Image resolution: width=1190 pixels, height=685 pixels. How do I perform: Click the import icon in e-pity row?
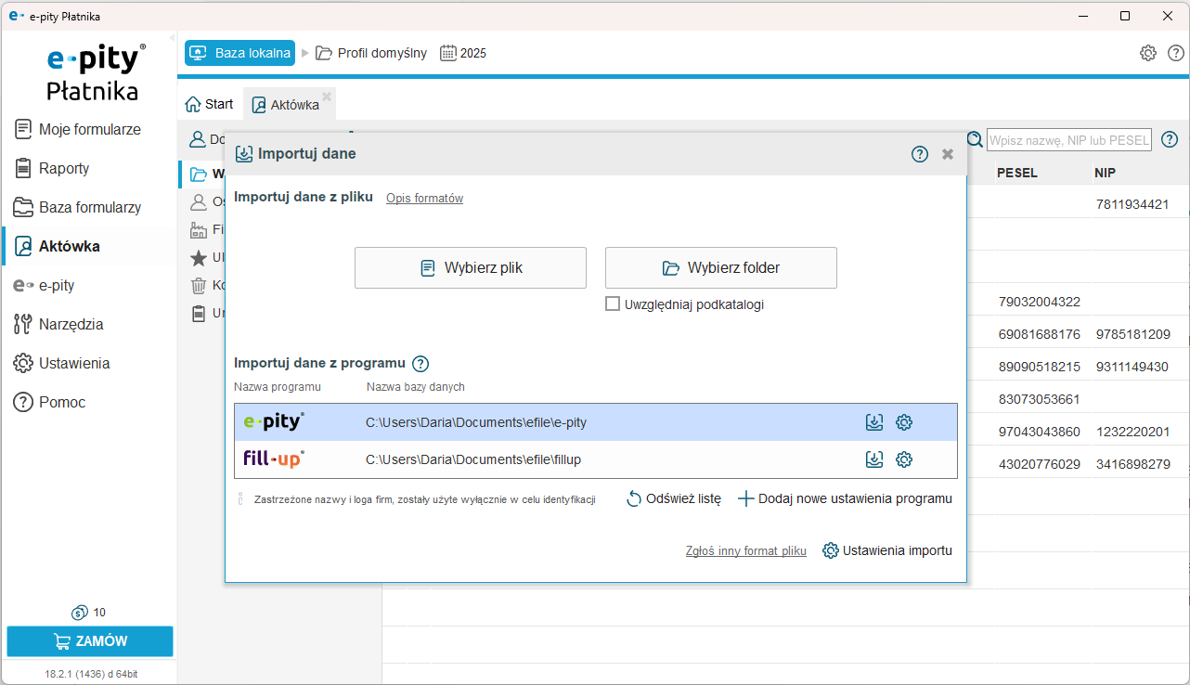(873, 422)
